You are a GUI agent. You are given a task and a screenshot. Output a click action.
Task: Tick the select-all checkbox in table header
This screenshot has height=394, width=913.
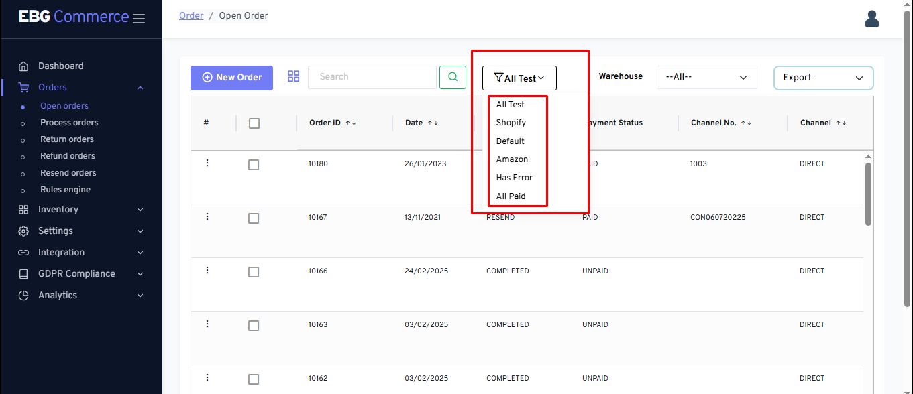pyautogui.click(x=254, y=123)
